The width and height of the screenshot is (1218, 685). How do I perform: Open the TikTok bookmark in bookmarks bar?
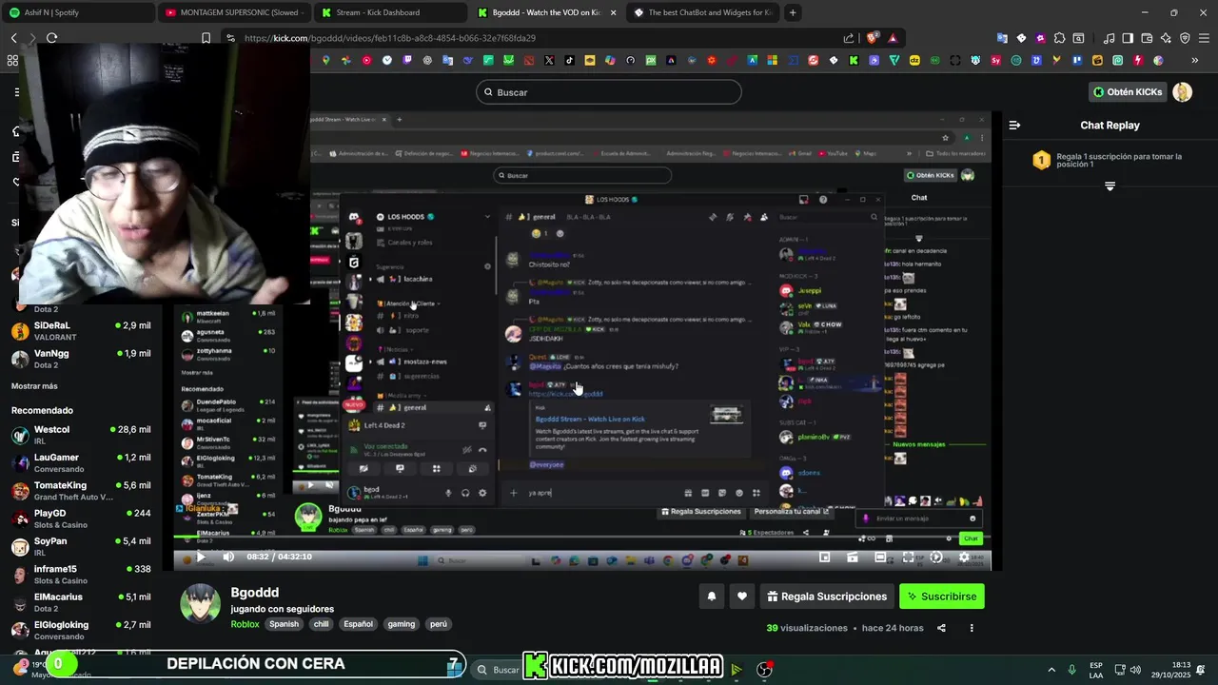click(x=569, y=60)
